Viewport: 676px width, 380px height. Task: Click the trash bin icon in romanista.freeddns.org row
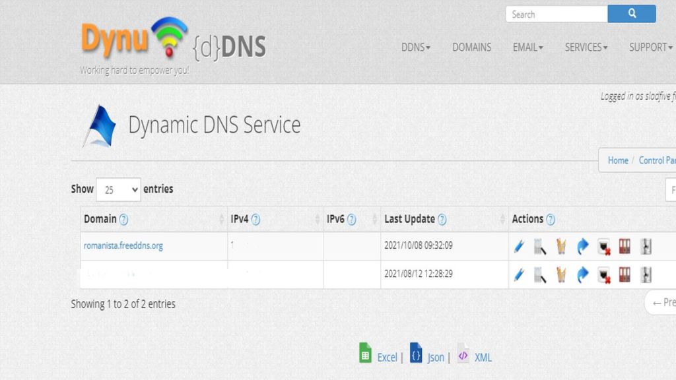[561, 247]
